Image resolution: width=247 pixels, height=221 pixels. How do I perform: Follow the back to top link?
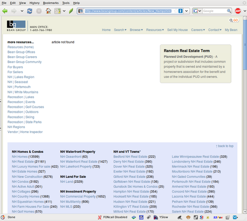click(225, 146)
